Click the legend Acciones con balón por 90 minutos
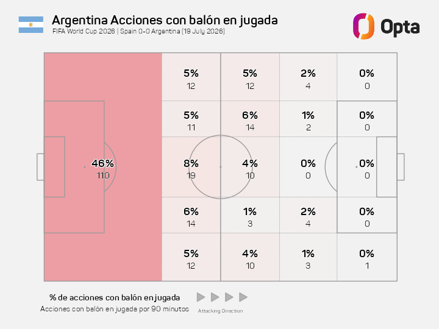Viewport: 439px width, 329px height. coord(115,309)
